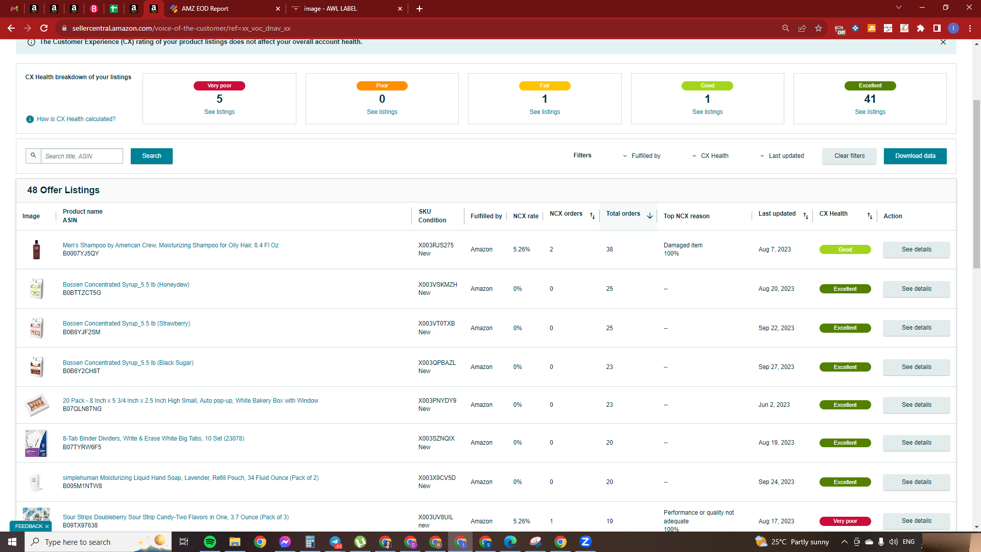Expand the Last updated filter dropdown
Viewport: 981px width, 552px height.
(782, 156)
